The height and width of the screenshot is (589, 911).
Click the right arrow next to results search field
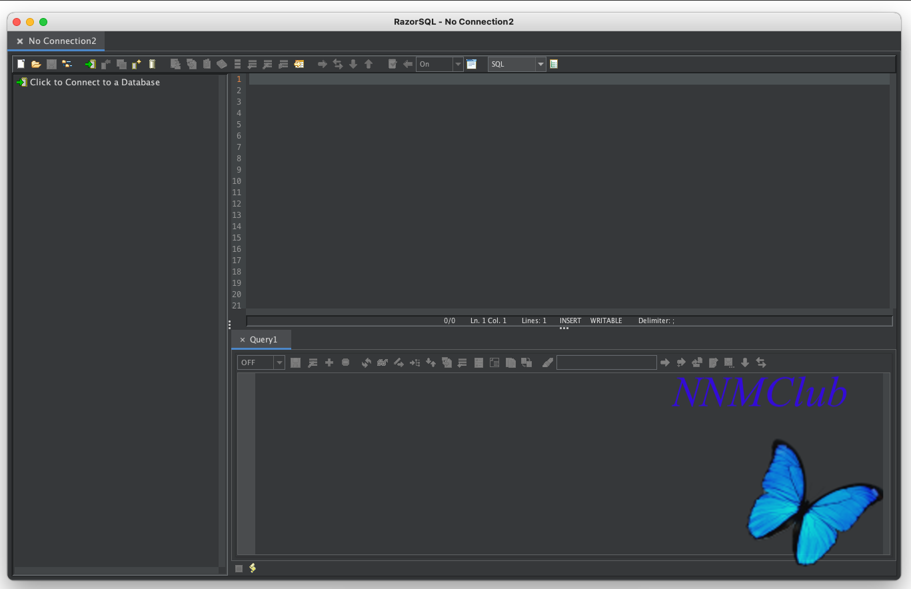(x=664, y=362)
